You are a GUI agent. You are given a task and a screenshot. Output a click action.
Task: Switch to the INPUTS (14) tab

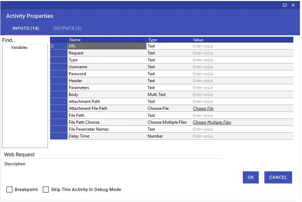(x=26, y=28)
